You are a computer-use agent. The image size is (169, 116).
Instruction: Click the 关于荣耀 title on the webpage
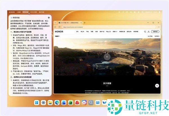click(x=107, y=83)
